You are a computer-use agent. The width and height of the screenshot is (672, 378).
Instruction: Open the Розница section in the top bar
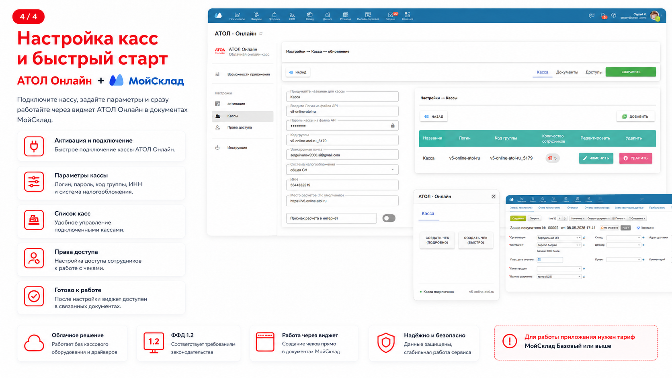point(346,16)
